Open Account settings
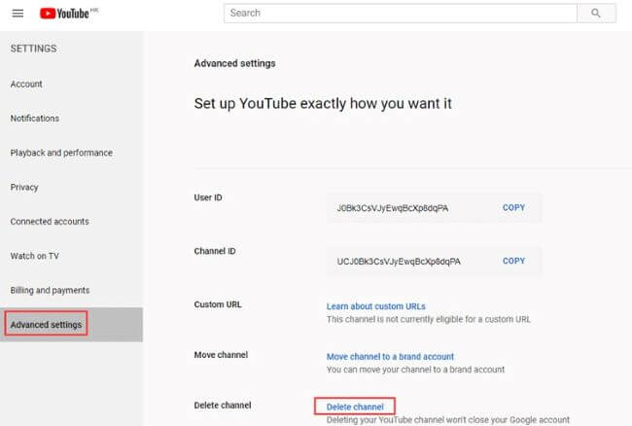 pos(26,84)
